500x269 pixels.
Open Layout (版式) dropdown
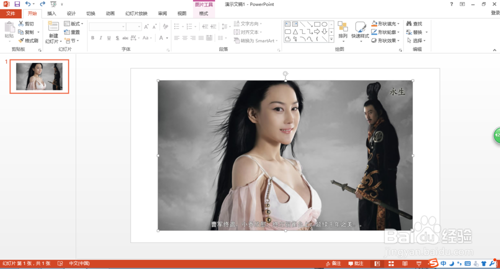coord(73,23)
